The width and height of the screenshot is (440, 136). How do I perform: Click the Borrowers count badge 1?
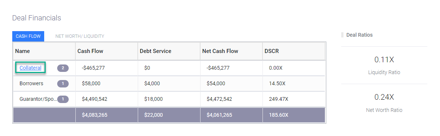pyautogui.click(x=63, y=83)
